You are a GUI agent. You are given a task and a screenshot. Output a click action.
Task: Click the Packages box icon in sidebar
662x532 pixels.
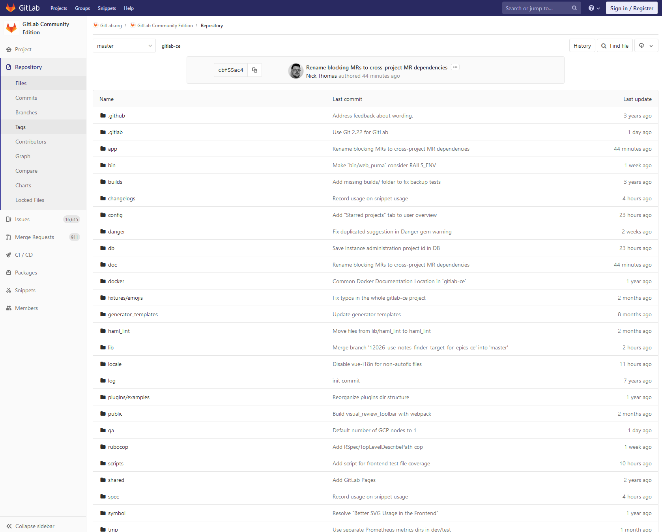point(9,273)
